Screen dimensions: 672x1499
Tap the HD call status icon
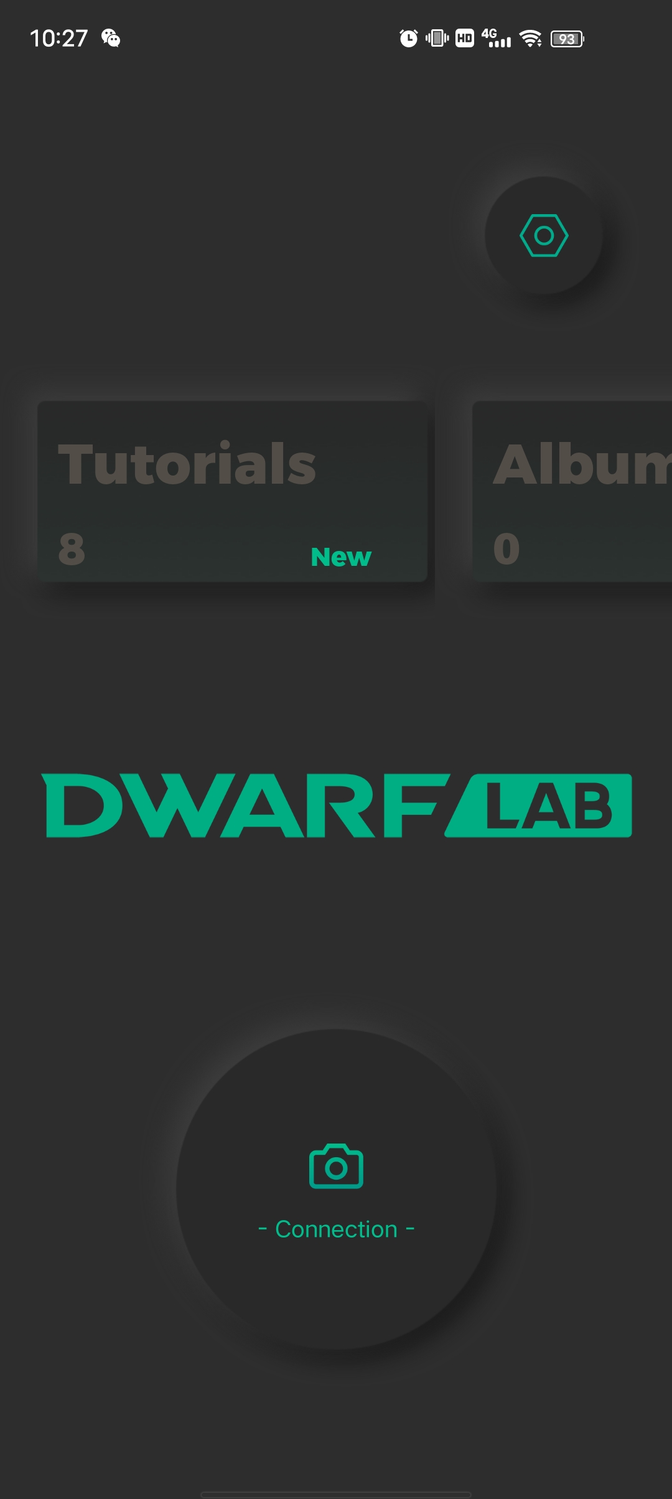click(x=465, y=39)
